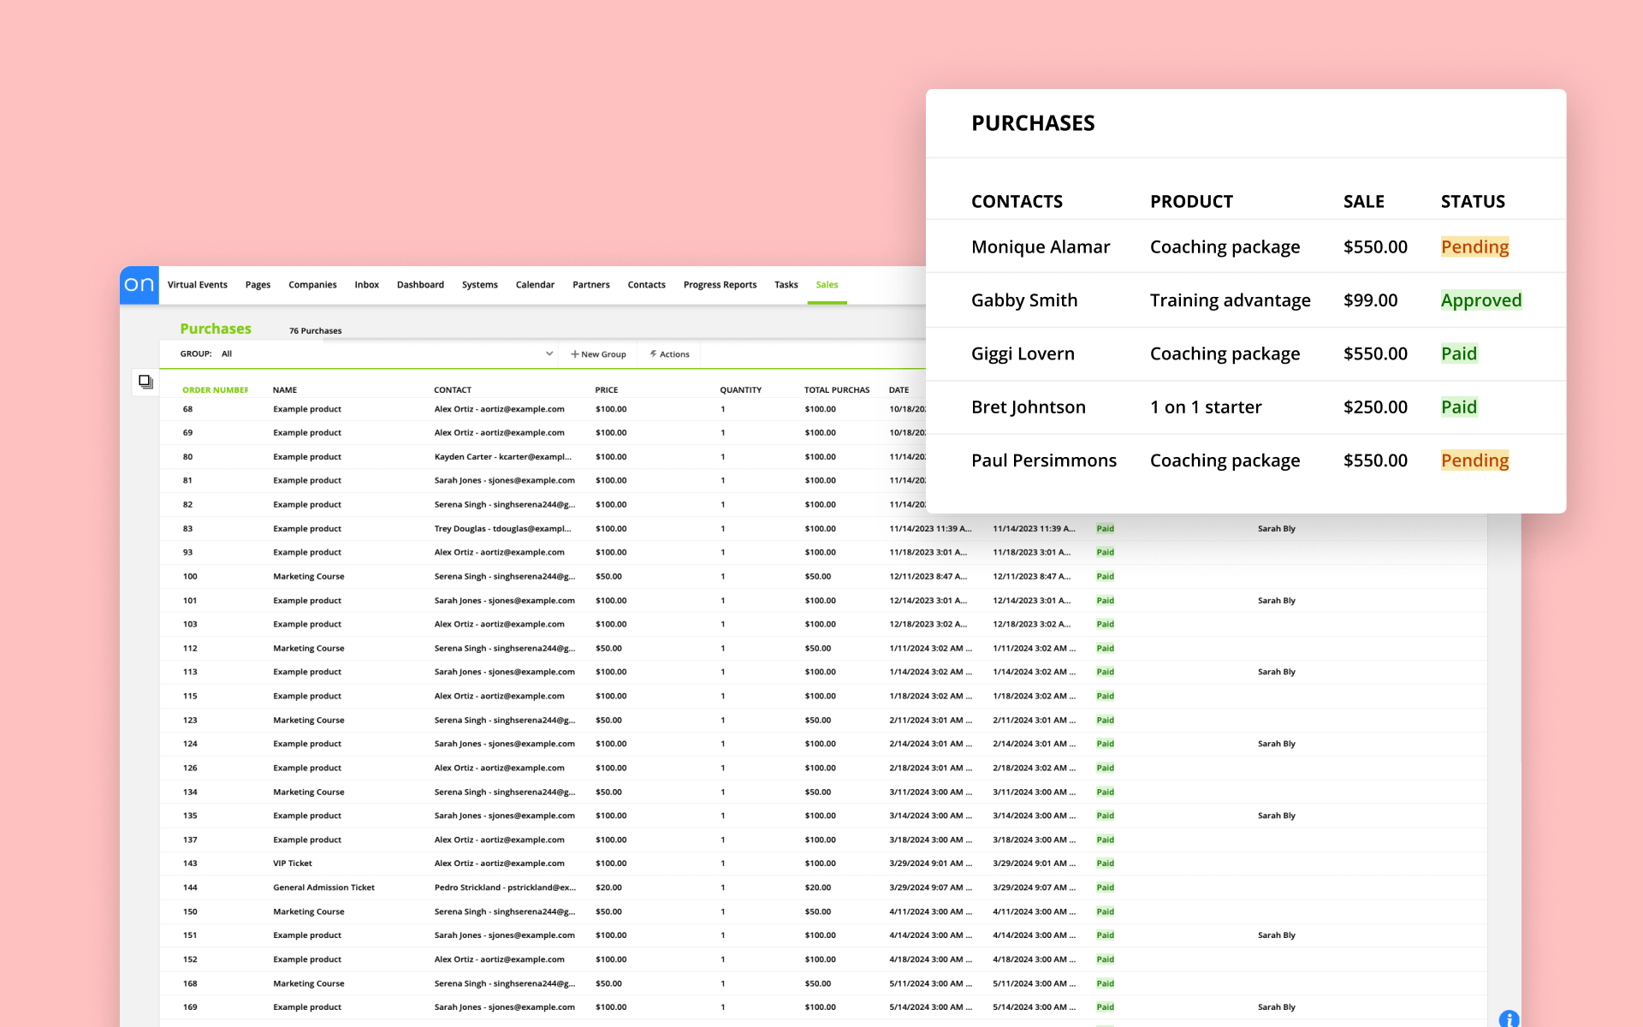Click the lightning bolt Actions icon
Image resolution: width=1643 pixels, height=1027 pixels.
click(x=653, y=354)
